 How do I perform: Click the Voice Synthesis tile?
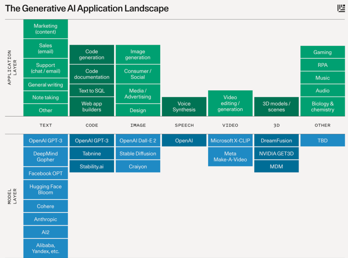[x=184, y=107]
